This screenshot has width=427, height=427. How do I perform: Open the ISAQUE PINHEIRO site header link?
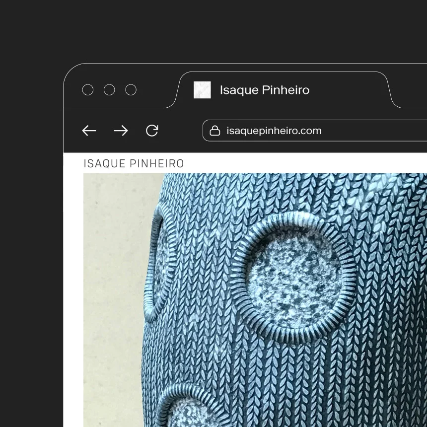(x=134, y=164)
